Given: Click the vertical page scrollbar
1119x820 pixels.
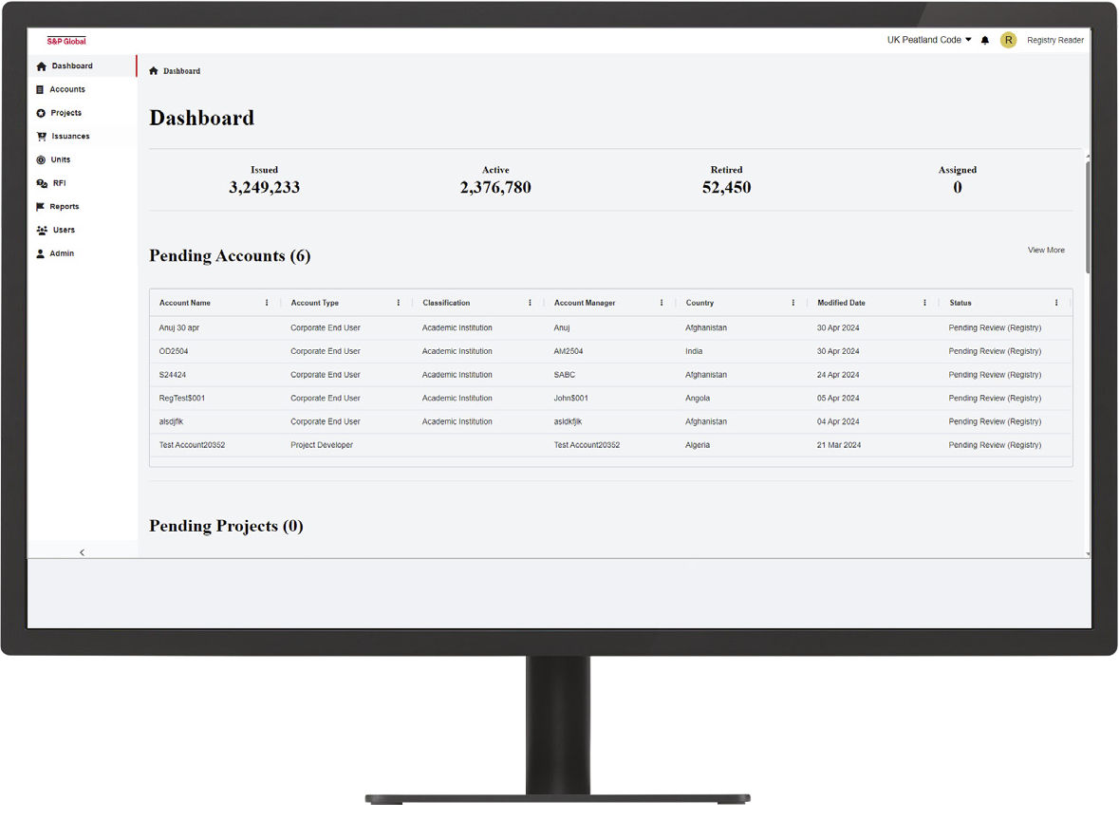Looking at the screenshot, I should [1088, 218].
